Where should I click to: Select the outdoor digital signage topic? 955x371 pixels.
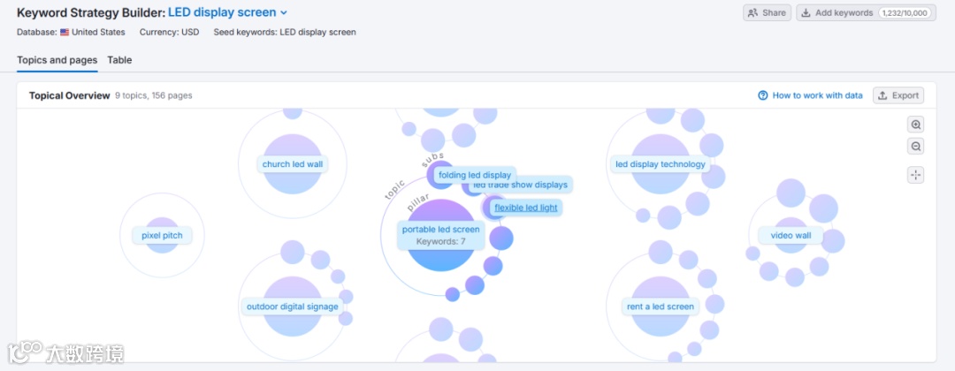pyautogui.click(x=293, y=307)
